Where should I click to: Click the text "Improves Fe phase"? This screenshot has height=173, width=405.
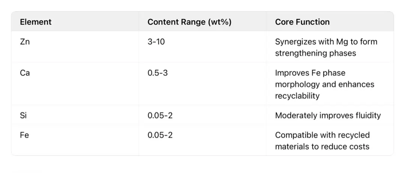pos(310,73)
